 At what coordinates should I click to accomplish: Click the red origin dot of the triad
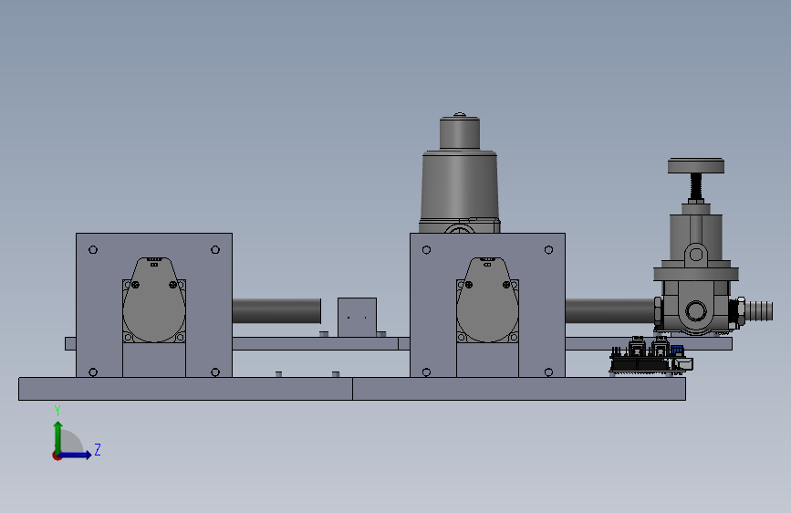[x=57, y=455]
